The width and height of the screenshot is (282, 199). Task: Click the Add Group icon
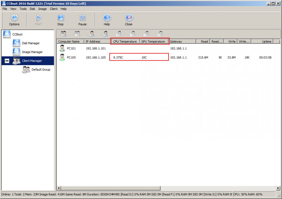64,34
